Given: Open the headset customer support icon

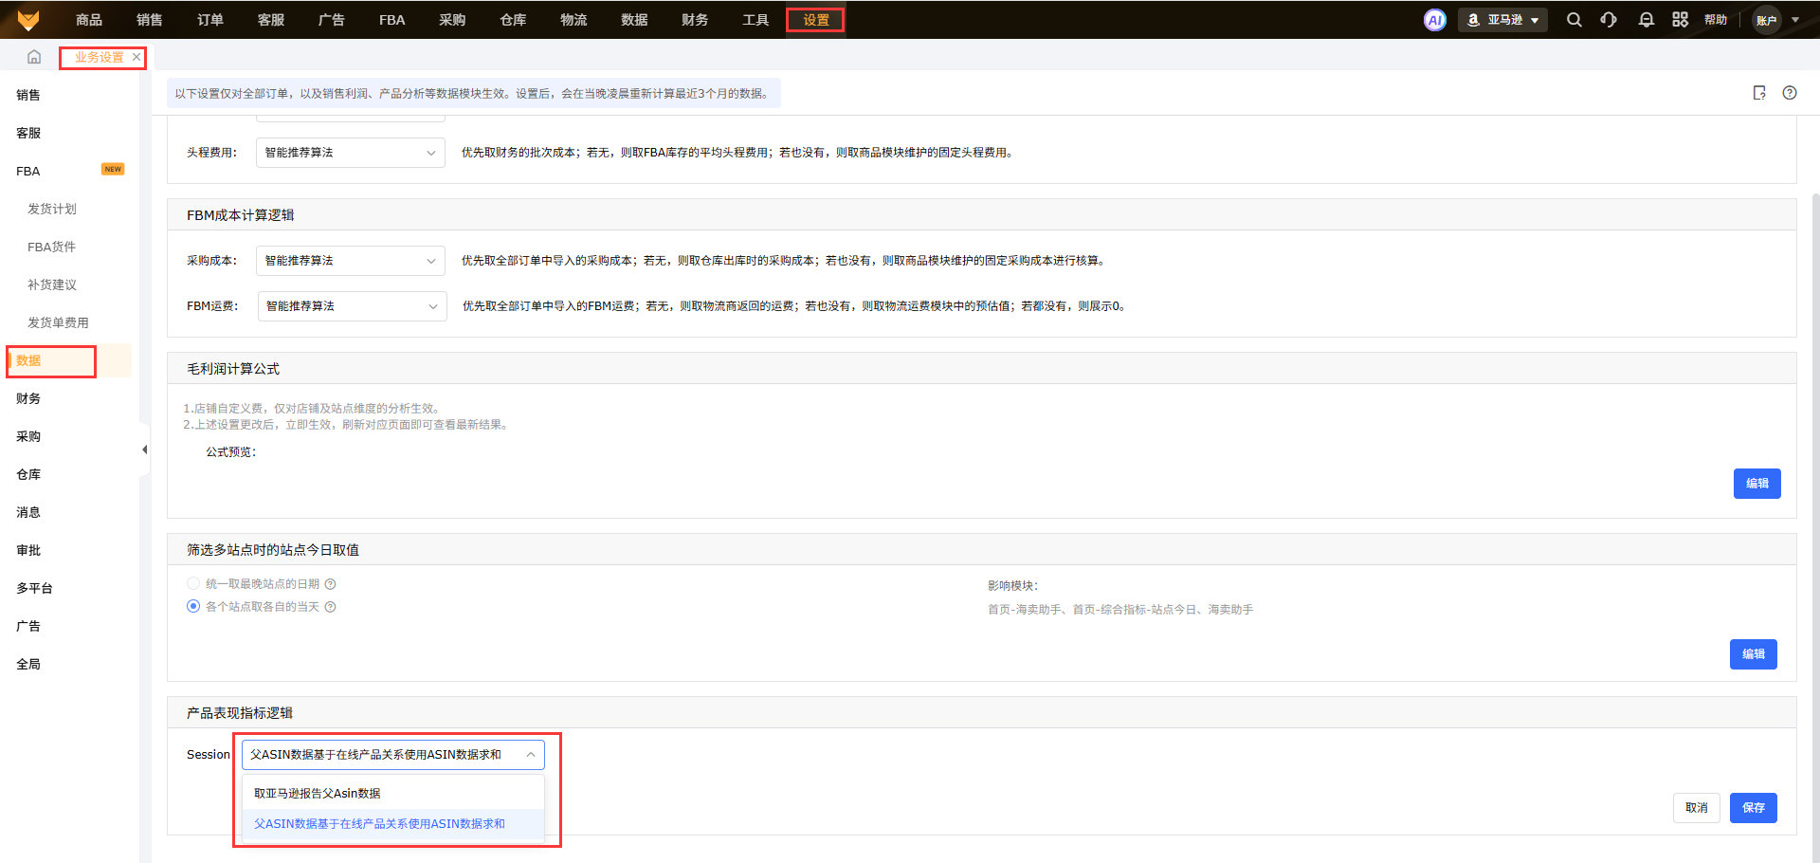Looking at the screenshot, I should 1609,20.
